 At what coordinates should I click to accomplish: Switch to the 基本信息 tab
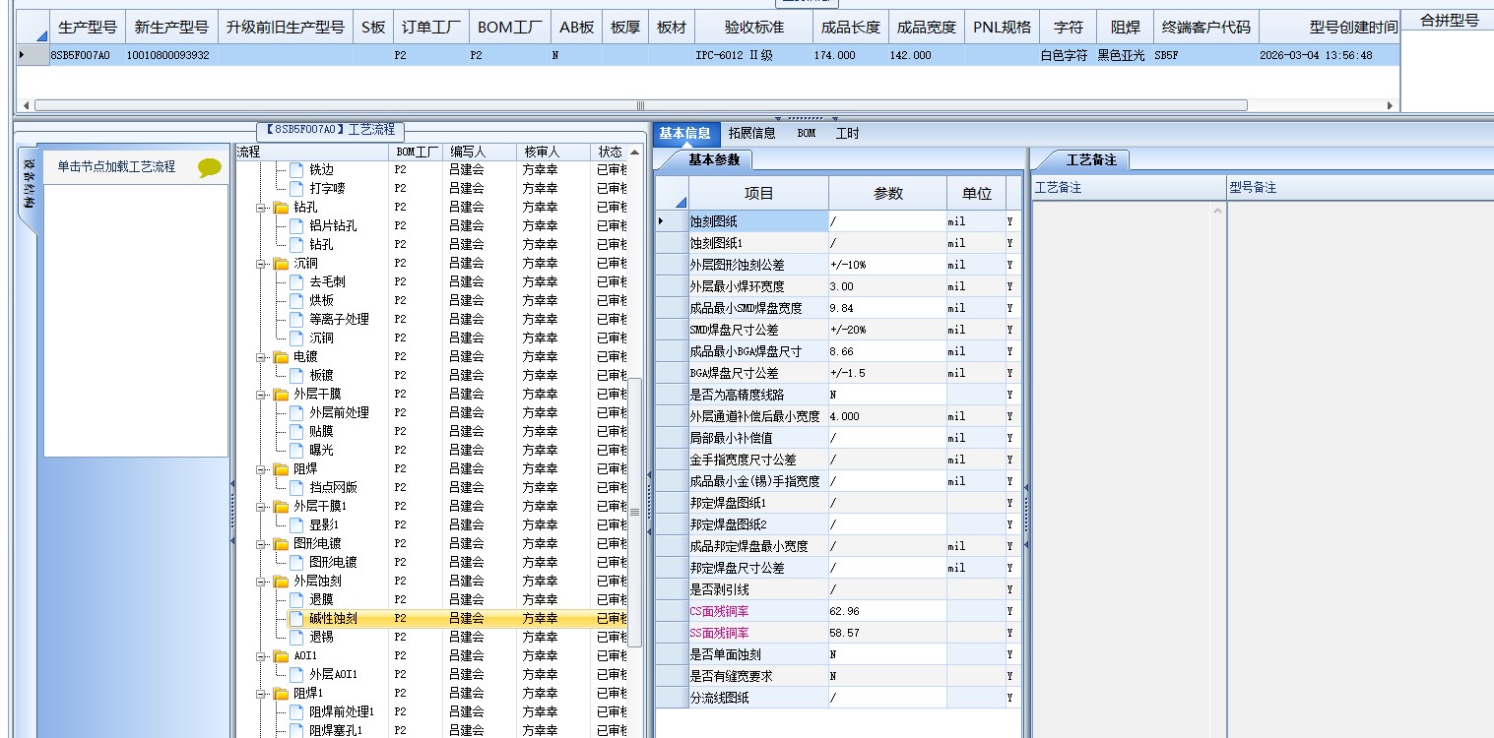(684, 133)
